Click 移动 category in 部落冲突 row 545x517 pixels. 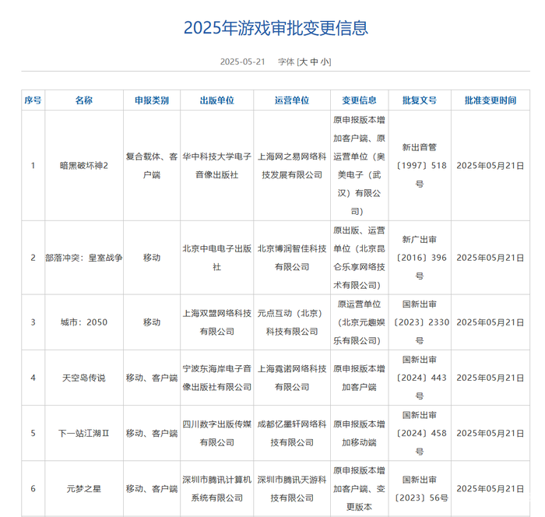pyautogui.click(x=152, y=258)
